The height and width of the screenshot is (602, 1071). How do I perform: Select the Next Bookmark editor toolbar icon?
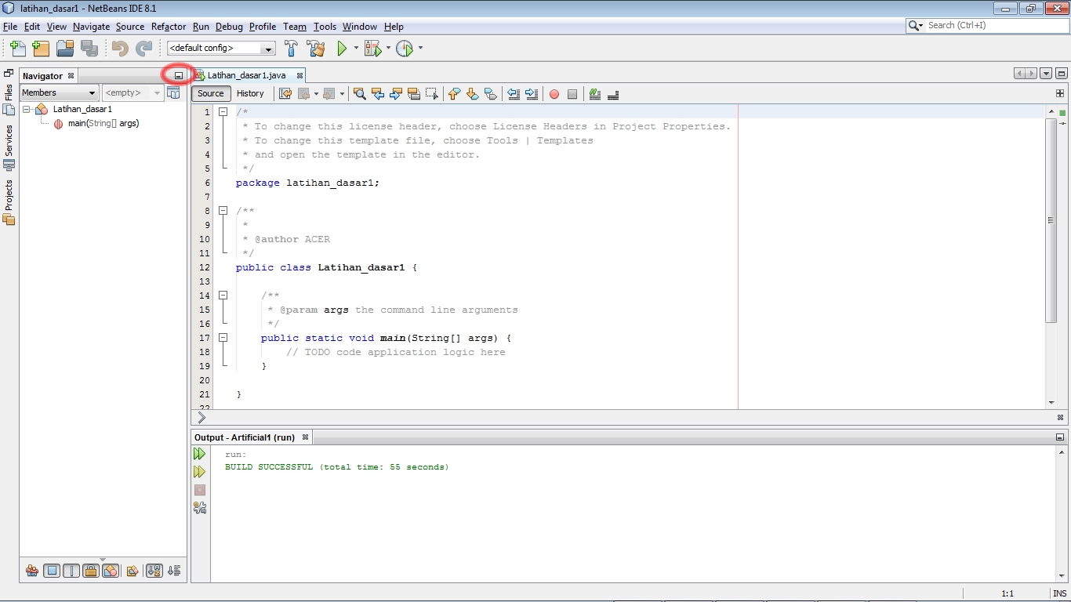click(x=472, y=94)
